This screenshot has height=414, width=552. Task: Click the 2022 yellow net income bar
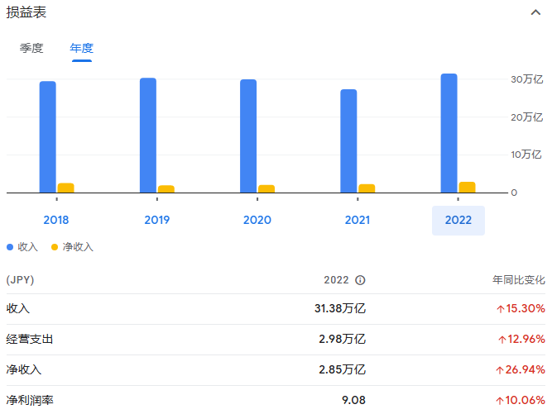(467, 188)
